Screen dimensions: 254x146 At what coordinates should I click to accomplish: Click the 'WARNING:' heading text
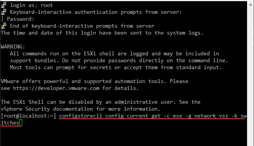pyautogui.click(x=13, y=46)
